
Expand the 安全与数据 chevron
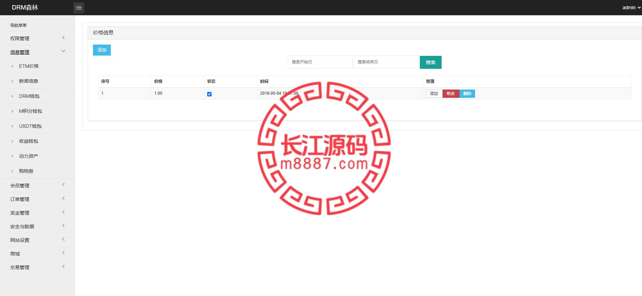point(63,226)
